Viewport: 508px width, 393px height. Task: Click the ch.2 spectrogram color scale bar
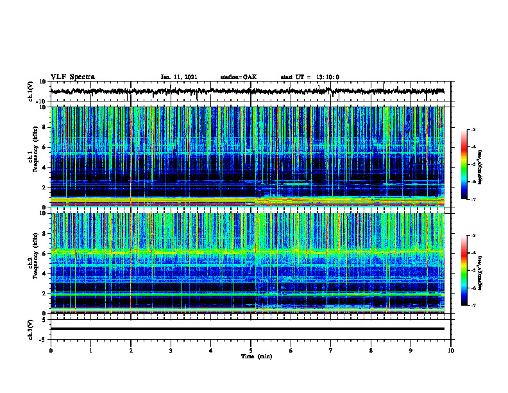[464, 270]
